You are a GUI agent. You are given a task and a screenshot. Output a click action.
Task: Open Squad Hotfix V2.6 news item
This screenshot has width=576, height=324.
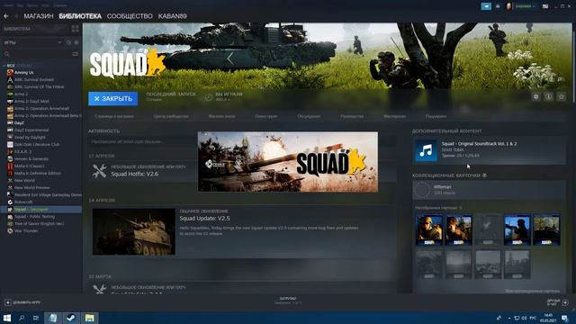coord(134,174)
